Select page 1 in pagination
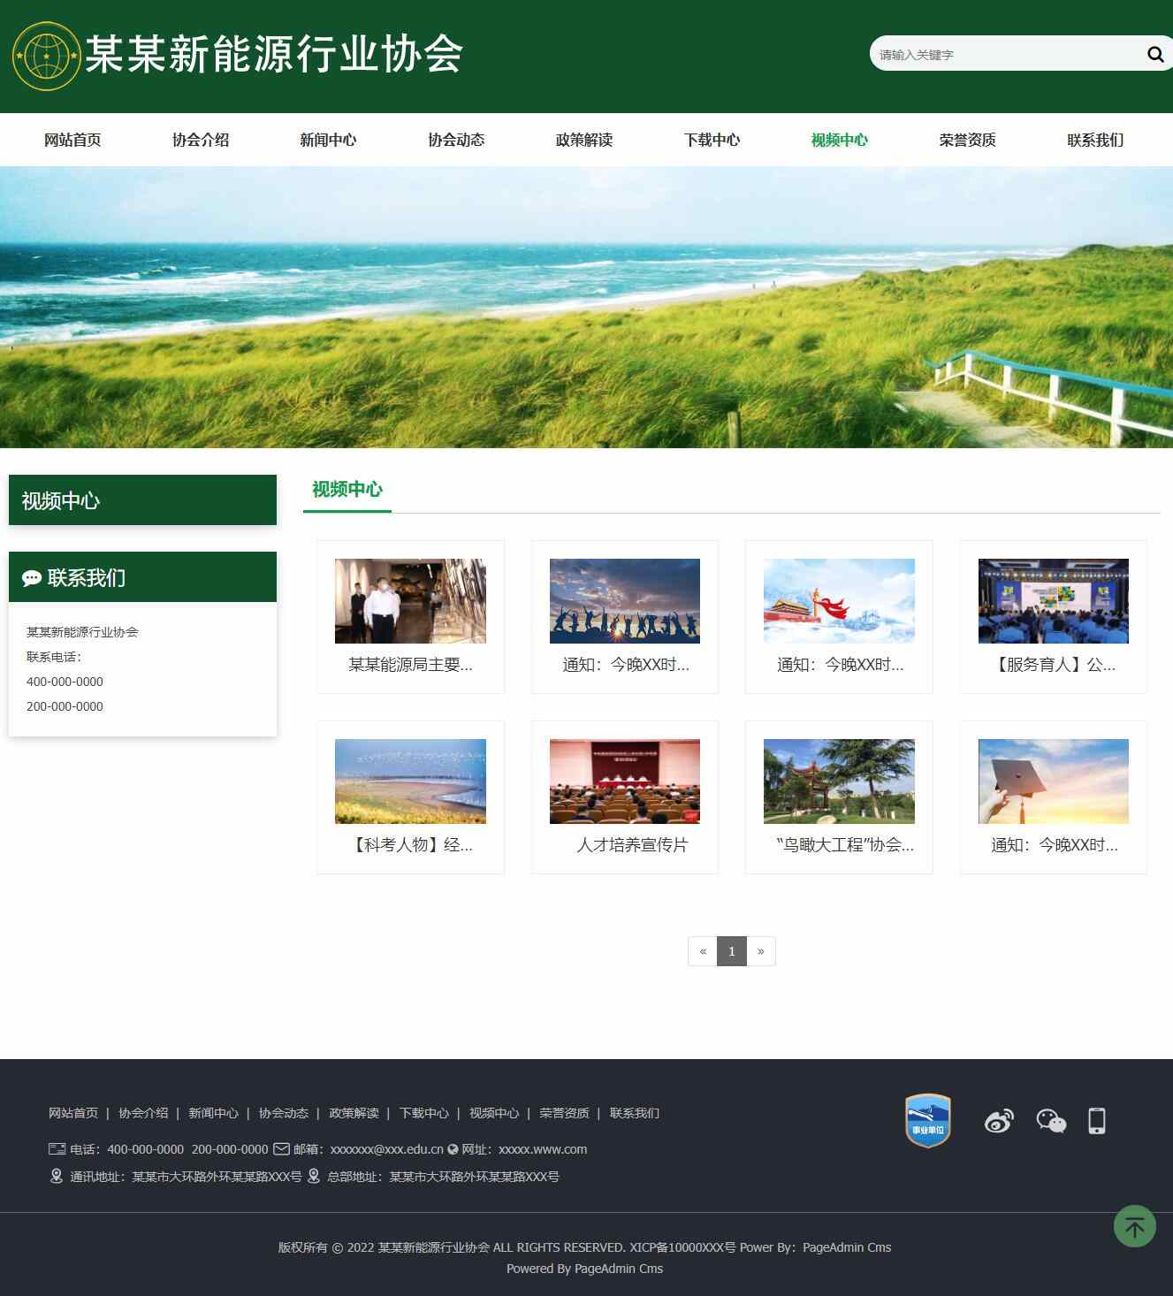The image size is (1173, 1296). pyautogui.click(x=731, y=951)
